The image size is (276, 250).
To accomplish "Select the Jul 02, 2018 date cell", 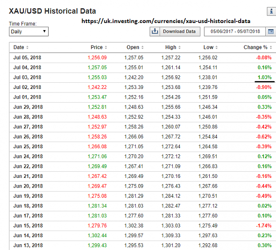I will 27,87.
